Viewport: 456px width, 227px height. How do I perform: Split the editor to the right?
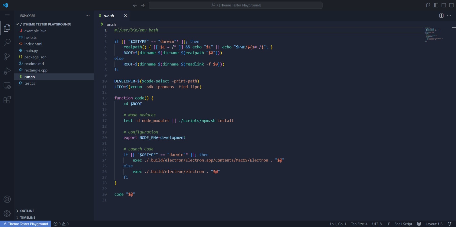point(441,16)
